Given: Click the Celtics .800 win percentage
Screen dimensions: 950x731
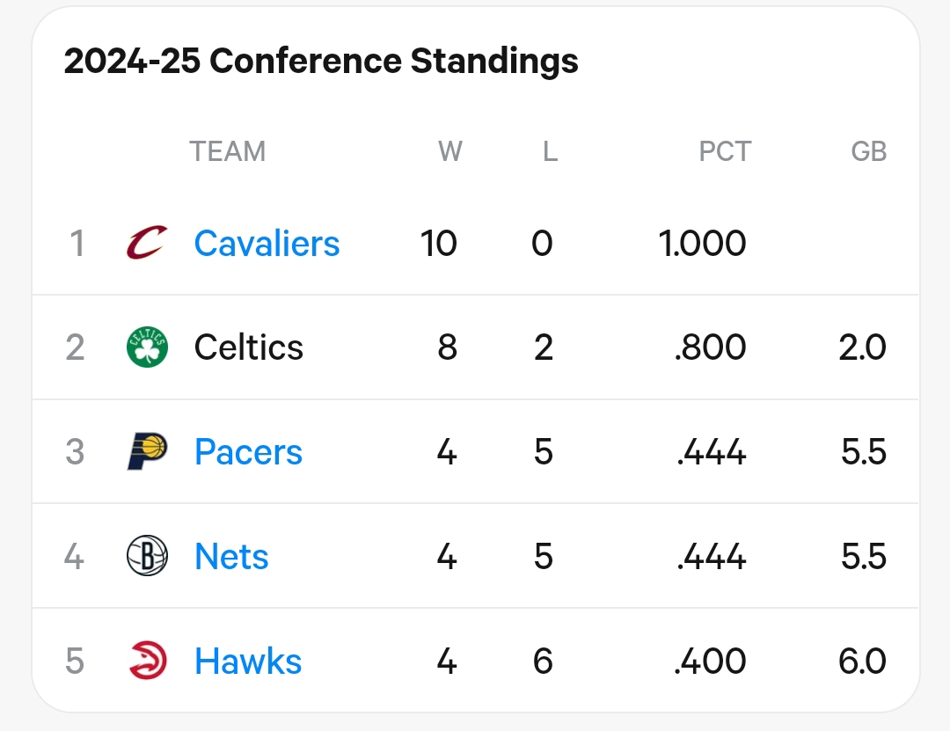Looking at the screenshot, I should [710, 348].
